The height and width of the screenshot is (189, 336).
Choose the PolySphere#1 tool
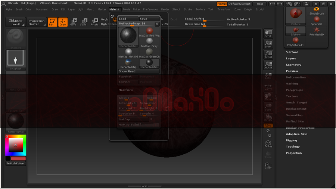[296, 42]
